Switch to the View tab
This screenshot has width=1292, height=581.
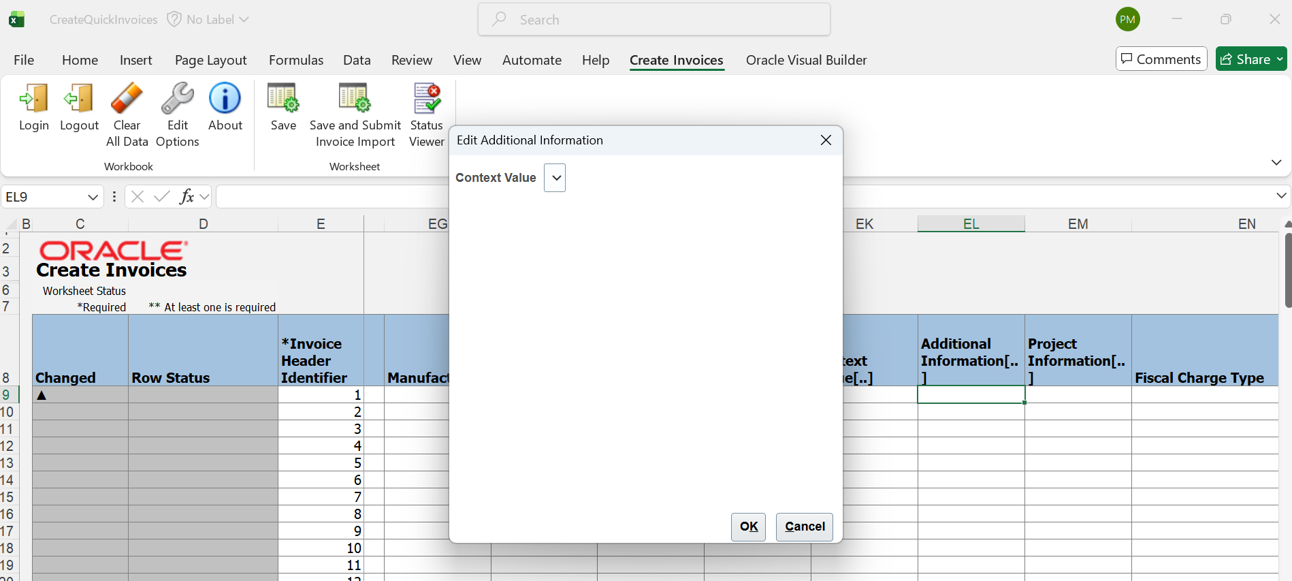(x=467, y=60)
